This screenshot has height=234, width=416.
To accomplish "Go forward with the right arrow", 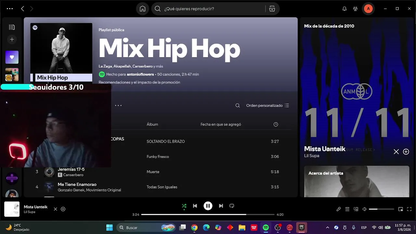I will 32,9.
